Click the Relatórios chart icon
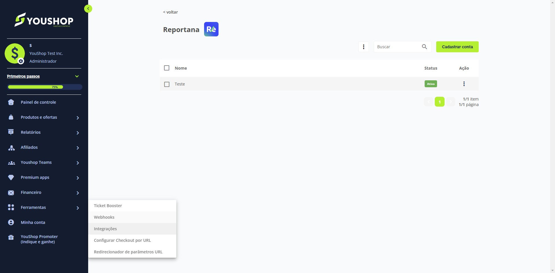Viewport: 555px width, 273px height. pos(11,132)
